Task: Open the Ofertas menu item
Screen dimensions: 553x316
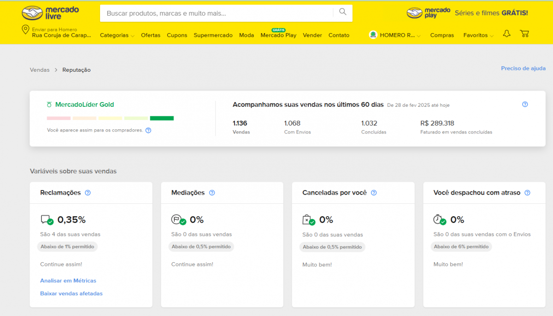Action: (151, 35)
